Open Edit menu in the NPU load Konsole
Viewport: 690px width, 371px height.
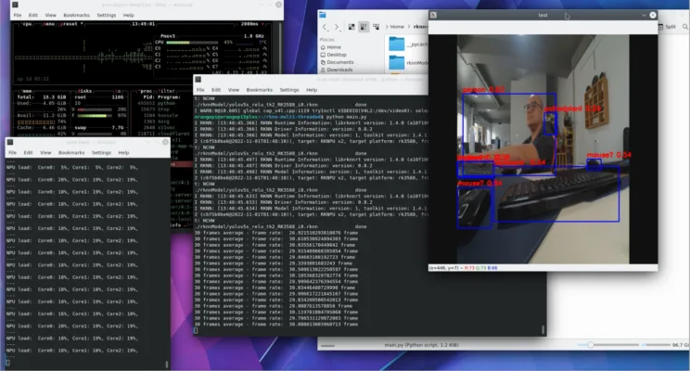pos(28,153)
